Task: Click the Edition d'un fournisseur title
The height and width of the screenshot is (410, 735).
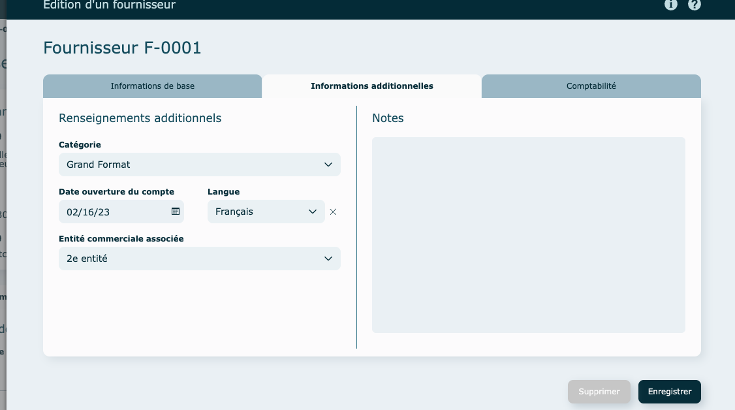Action: 109,6
